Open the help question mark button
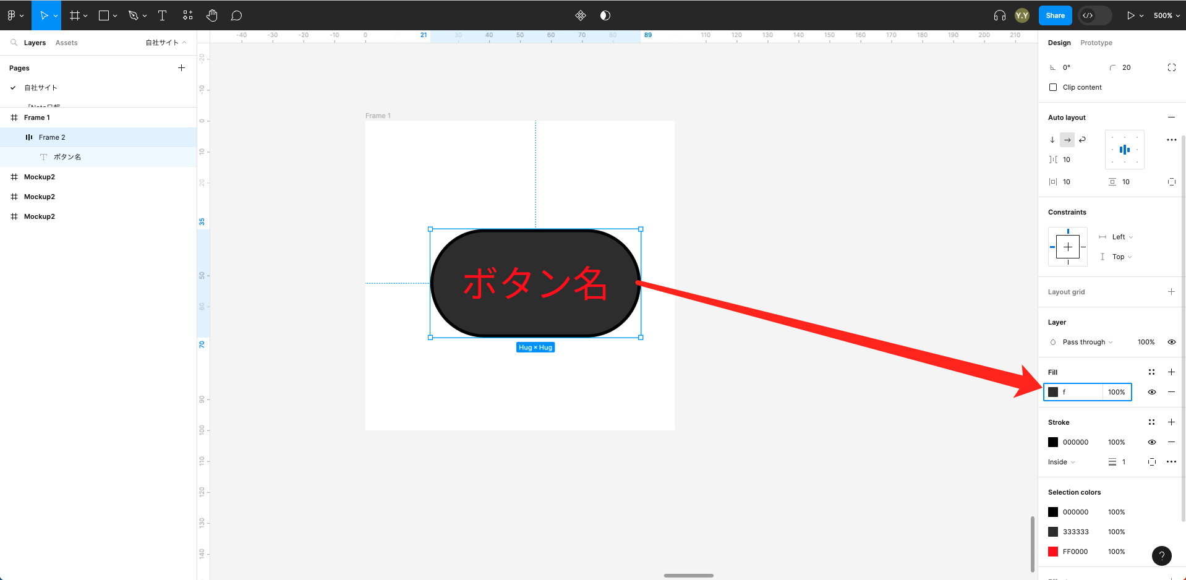This screenshot has width=1186, height=580. 1162,555
